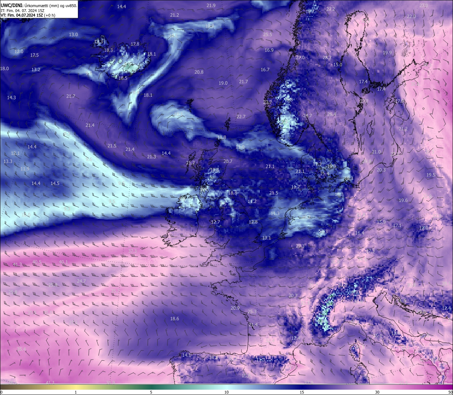The height and width of the screenshot is (395, 453).
Task: Click the 14.1 value over northern Spain
Action: point(187,355)
